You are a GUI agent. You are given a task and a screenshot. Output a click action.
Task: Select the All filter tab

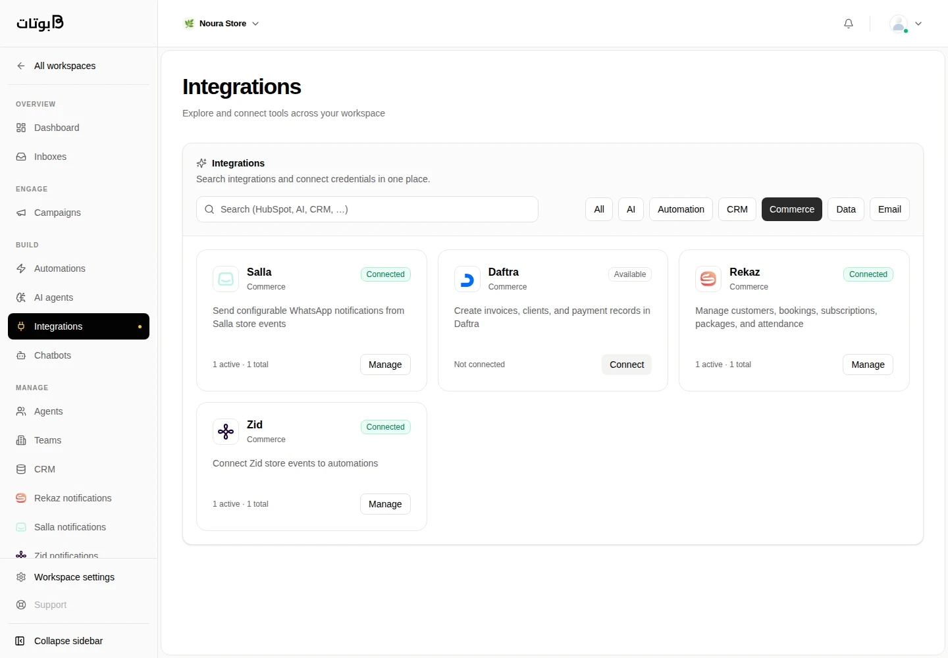599,209
